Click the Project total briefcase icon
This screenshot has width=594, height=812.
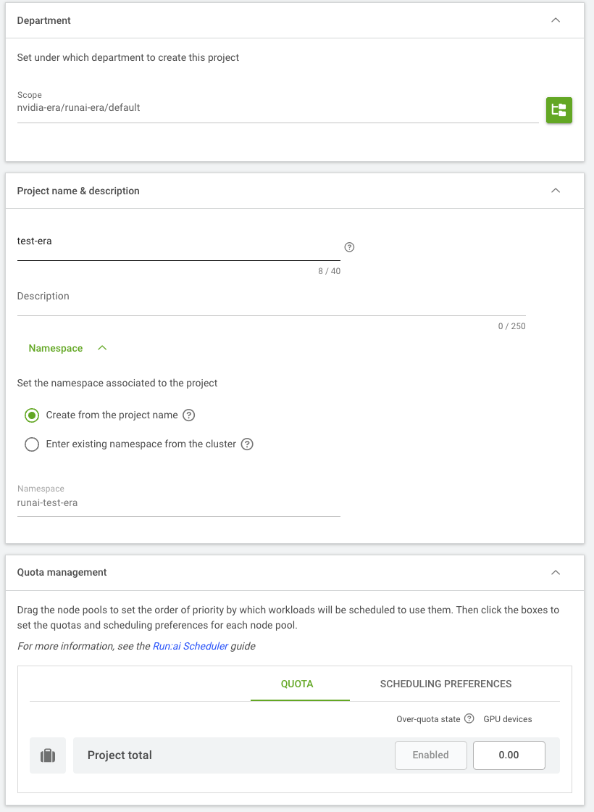(48, 755)
